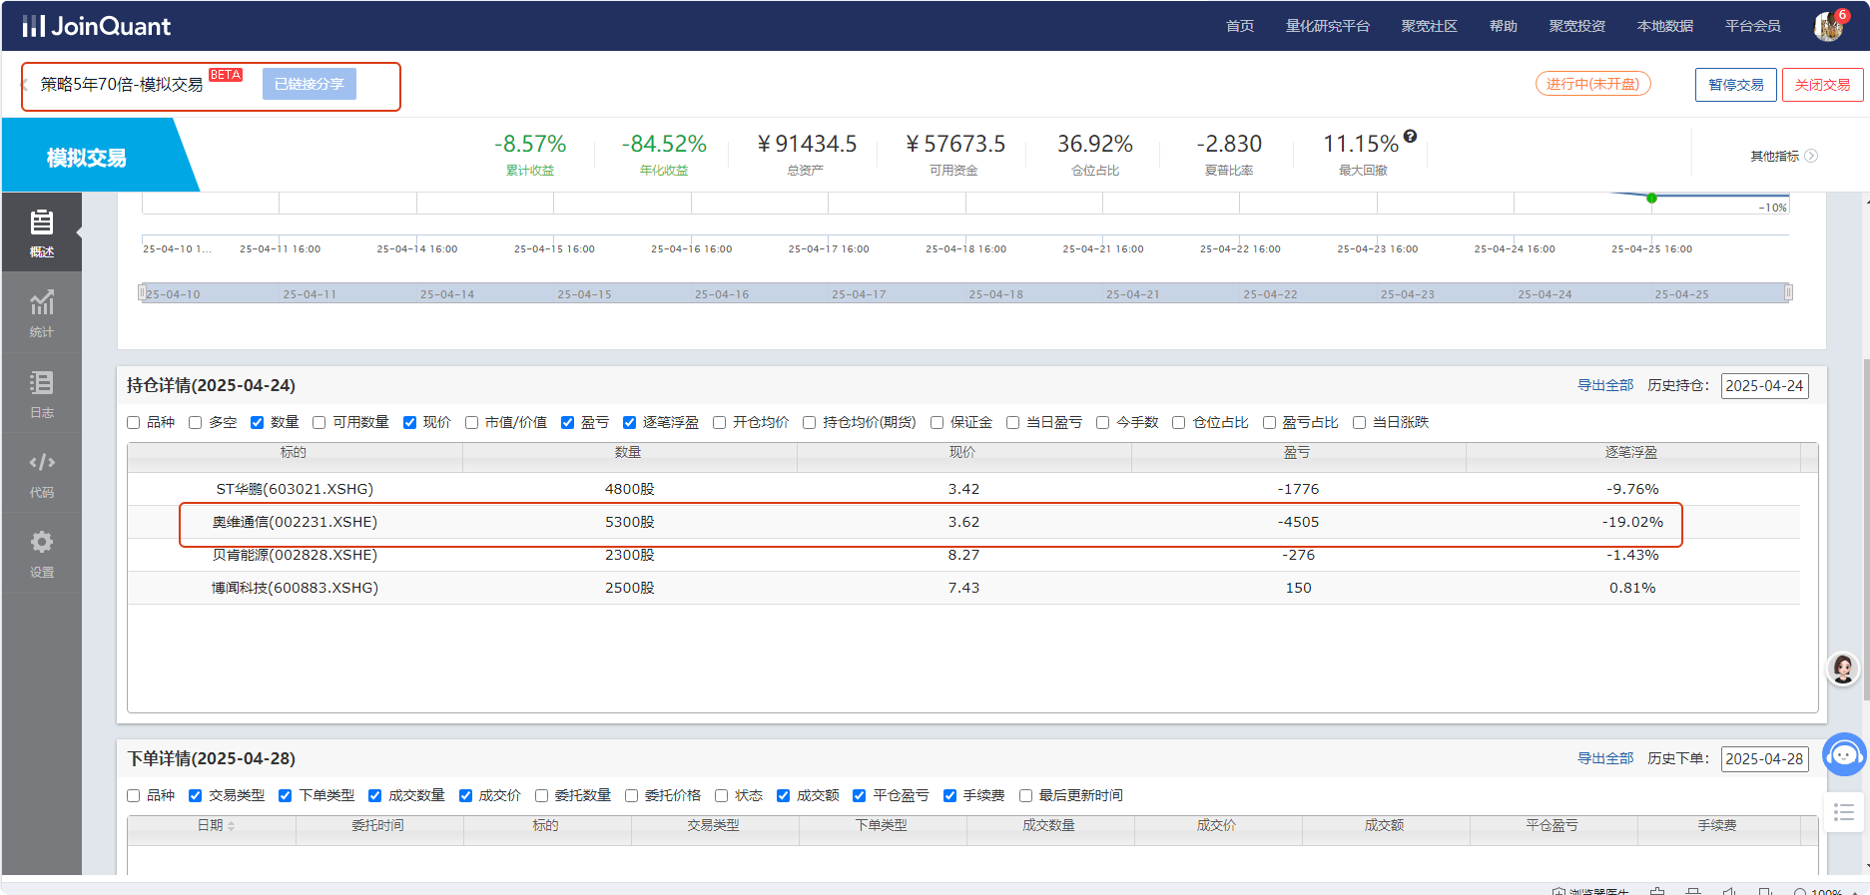This screenshot has height=895, width=1870.
Task: Enable the 多空 checkbox
Action: tap(196, 423)
